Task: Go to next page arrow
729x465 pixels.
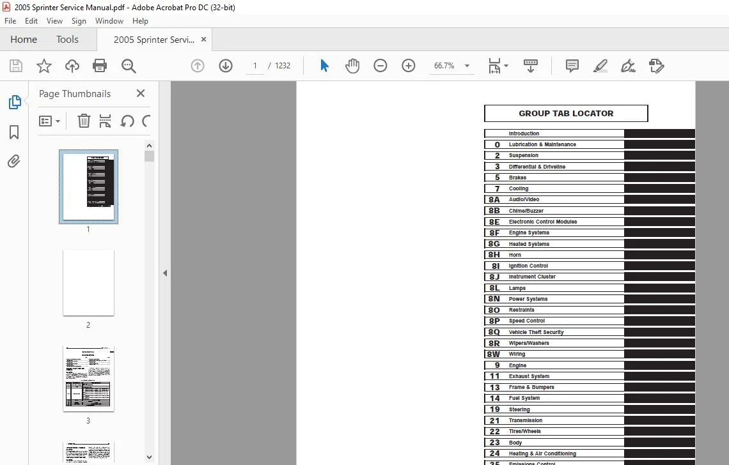Action: tap(226, 66)
